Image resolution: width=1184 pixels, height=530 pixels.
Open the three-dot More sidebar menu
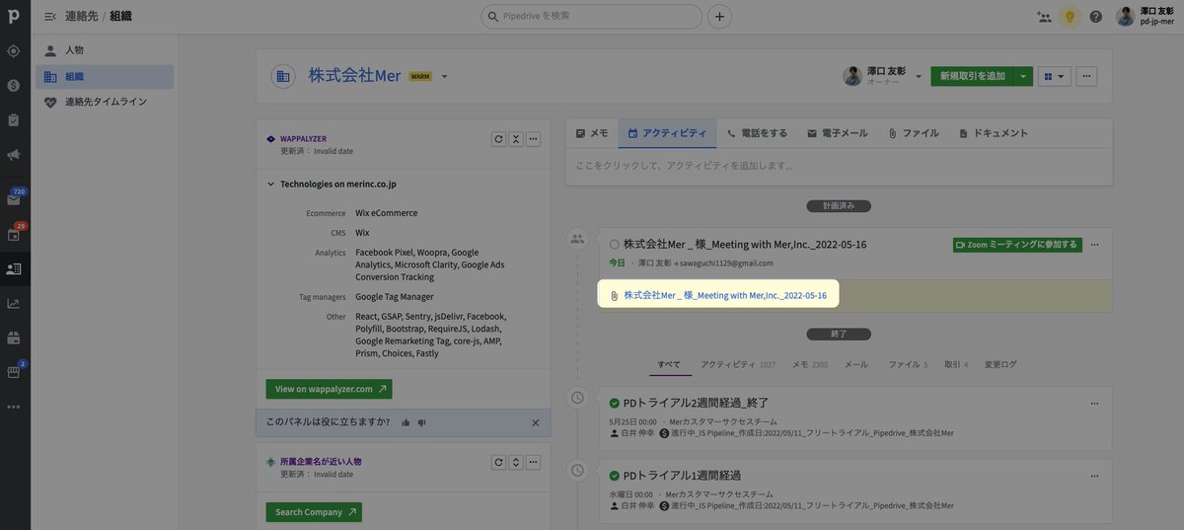click(14, 407)
